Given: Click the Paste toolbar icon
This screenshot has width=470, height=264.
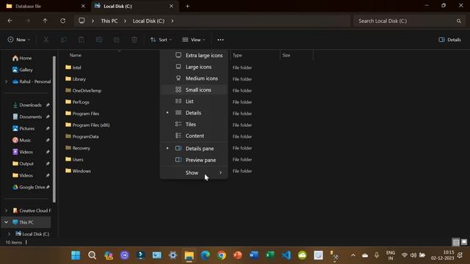Looking at the screenshot, I should tap(82, 40).
